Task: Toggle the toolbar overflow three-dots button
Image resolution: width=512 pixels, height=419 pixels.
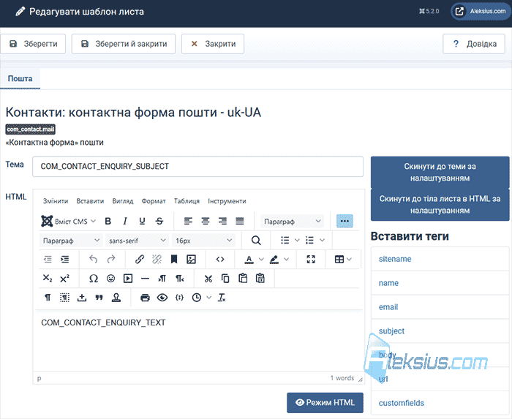Action: point(345,222)
